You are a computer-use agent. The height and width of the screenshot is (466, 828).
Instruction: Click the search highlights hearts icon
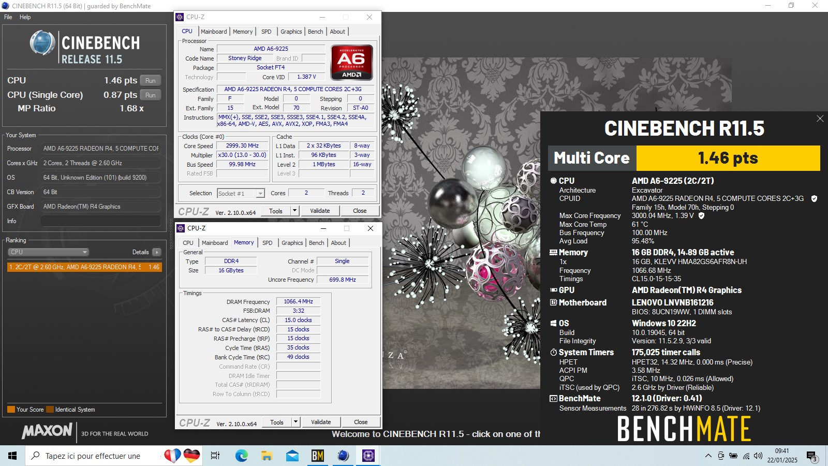182,456
